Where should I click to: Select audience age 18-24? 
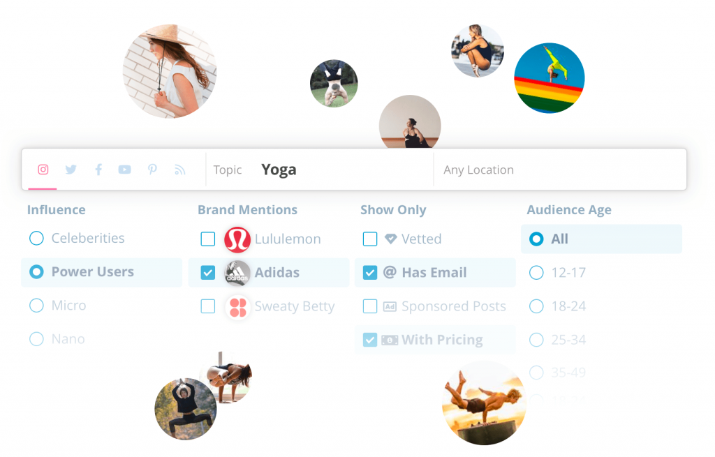coord(536,306)
